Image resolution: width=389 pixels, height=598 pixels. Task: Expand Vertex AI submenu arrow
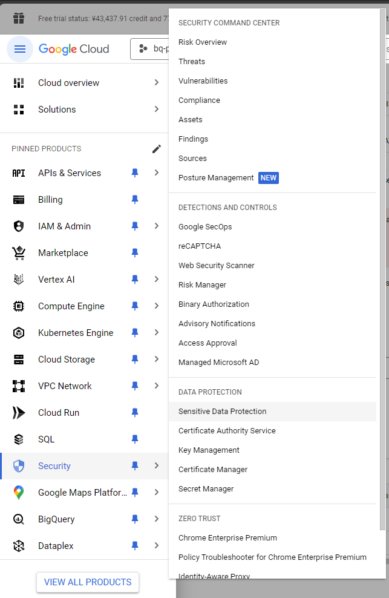tap(156, 279)
